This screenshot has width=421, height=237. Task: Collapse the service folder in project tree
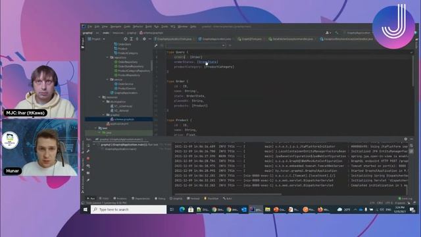click(x=108, y=80)
